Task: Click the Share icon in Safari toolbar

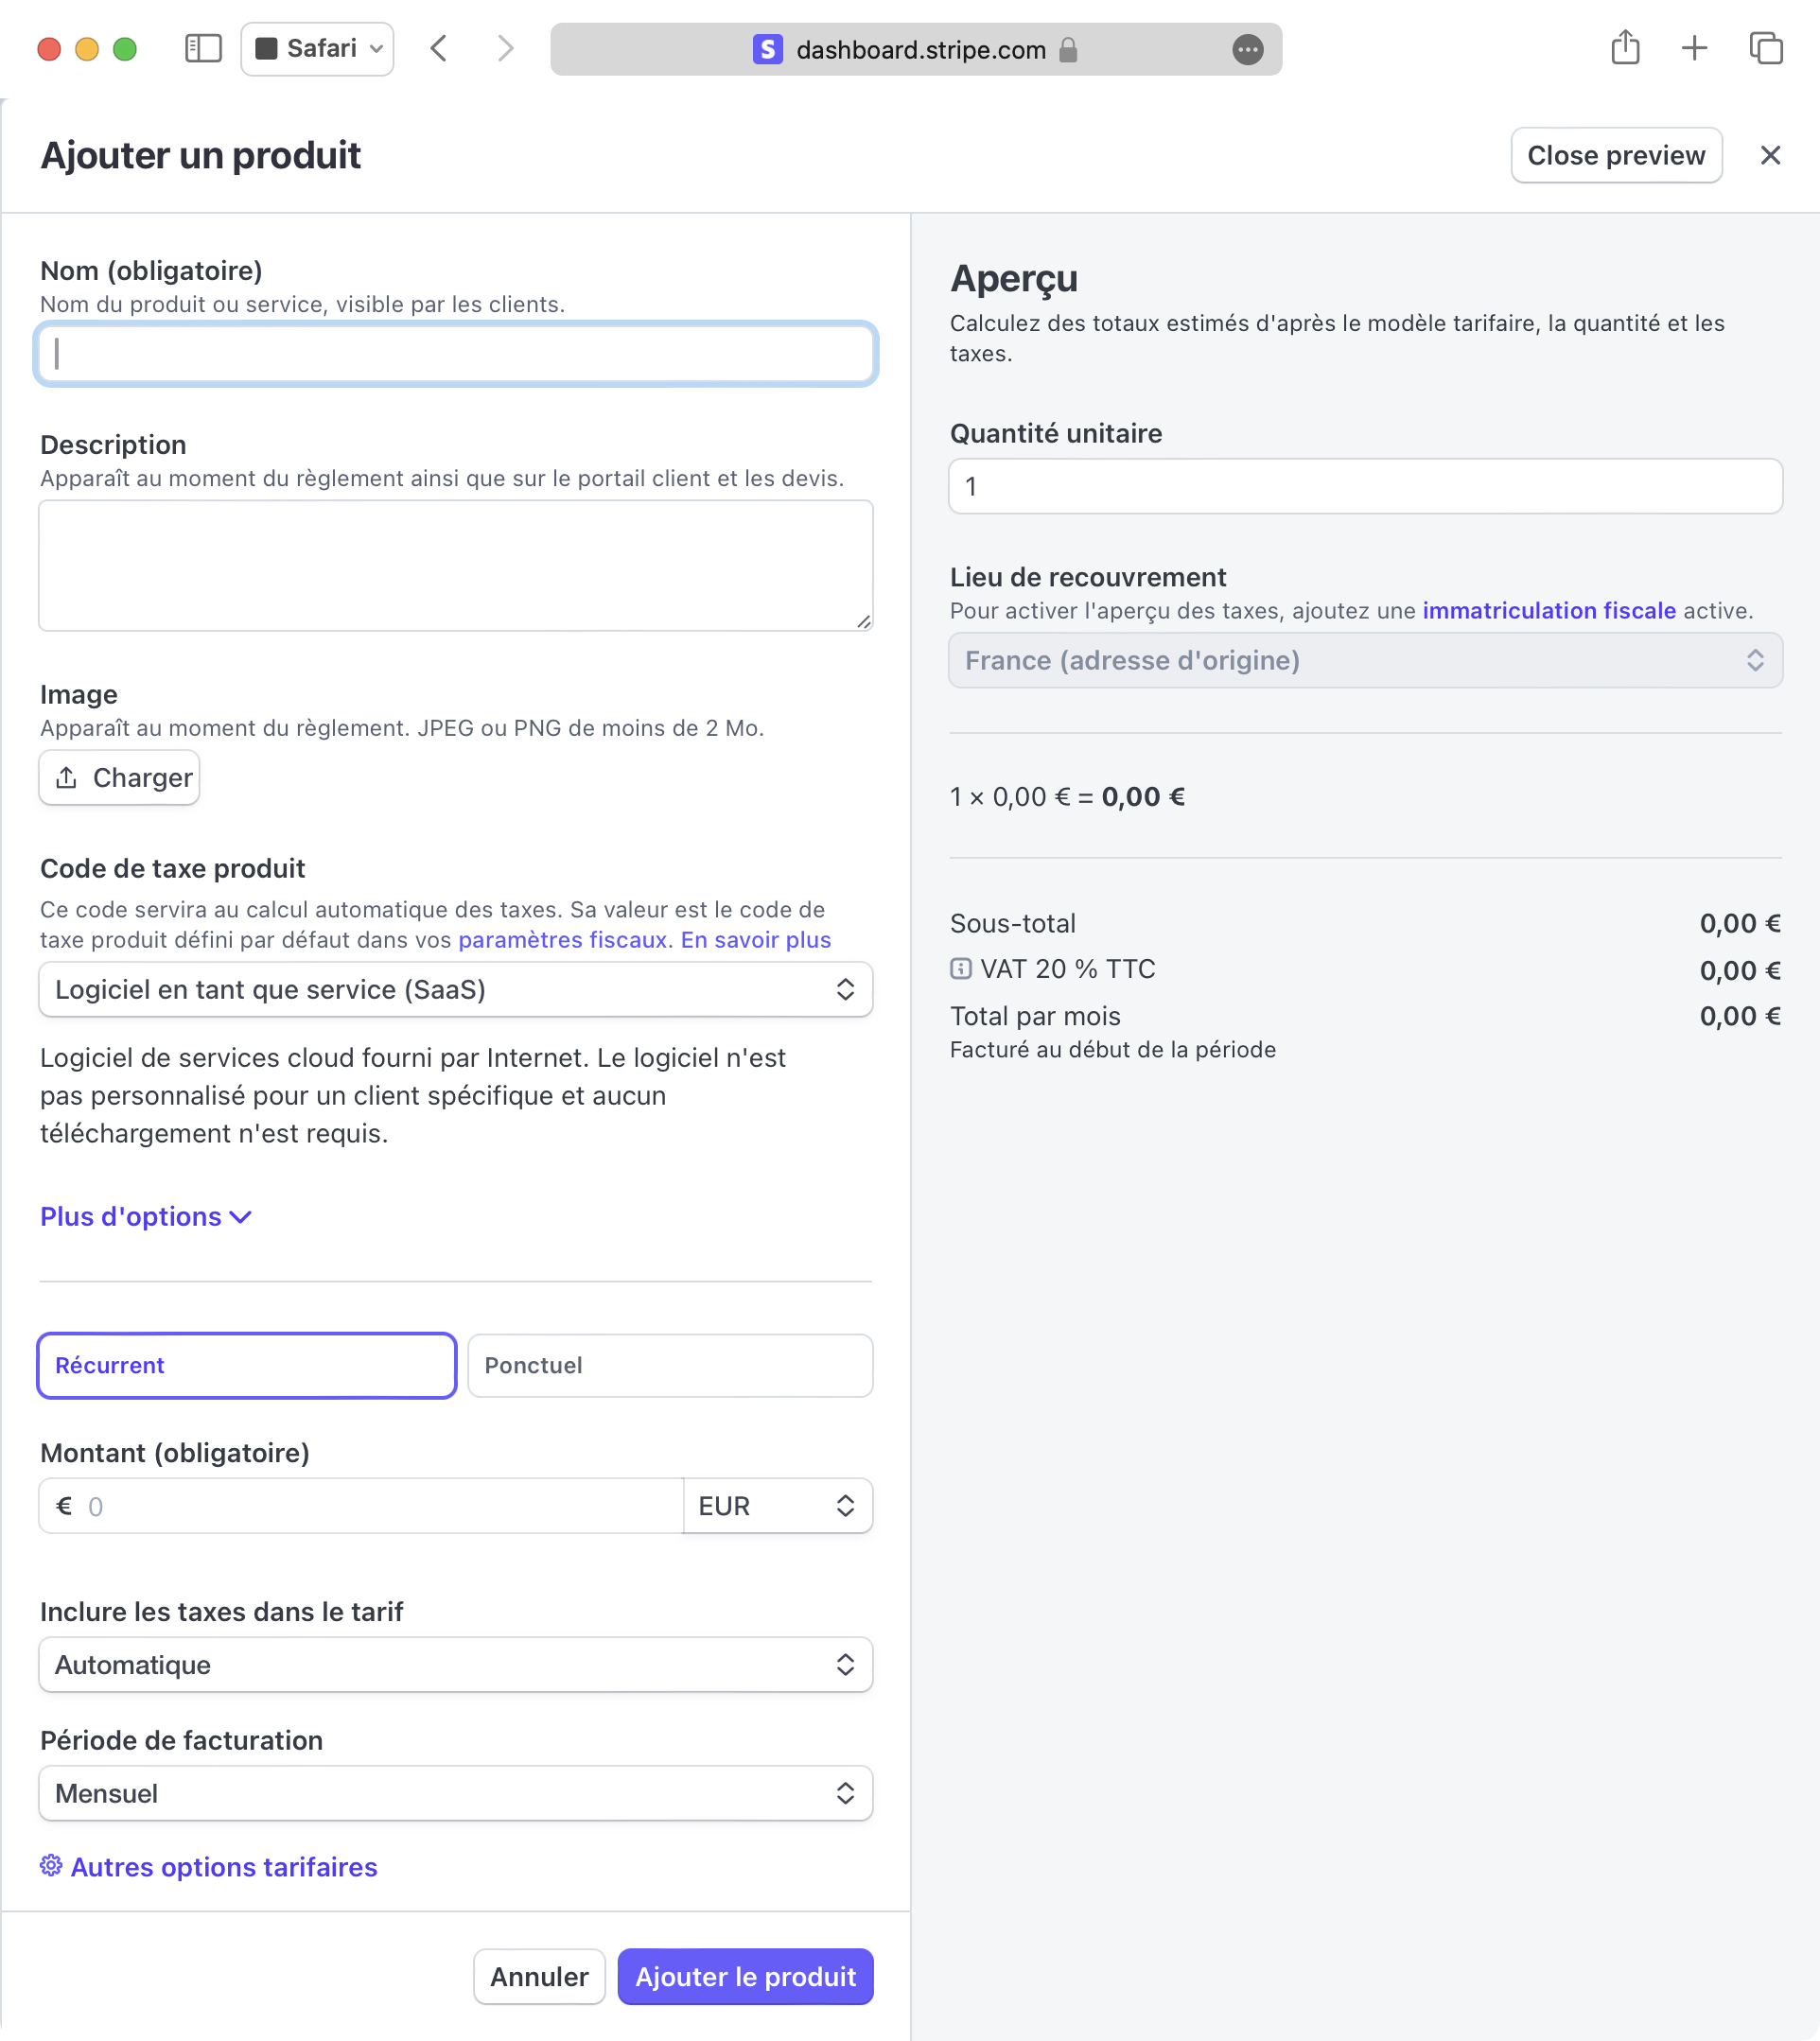Action: pos(1625,48)
